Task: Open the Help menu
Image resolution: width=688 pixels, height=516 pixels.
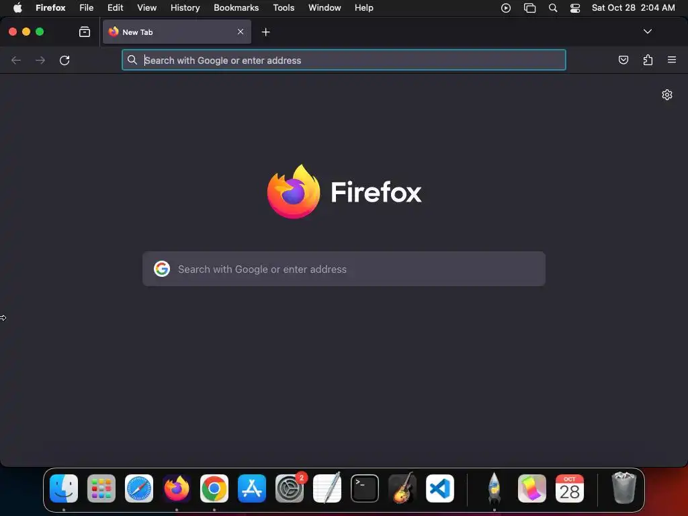Action: pyautogui.click(x=363, y=7)
